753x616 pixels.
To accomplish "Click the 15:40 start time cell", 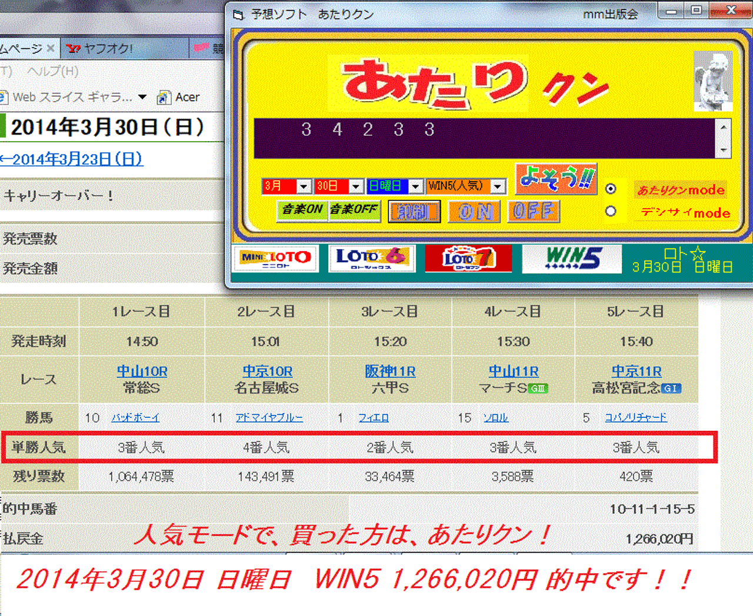I will pyautogui.click(x=636, y=342).
